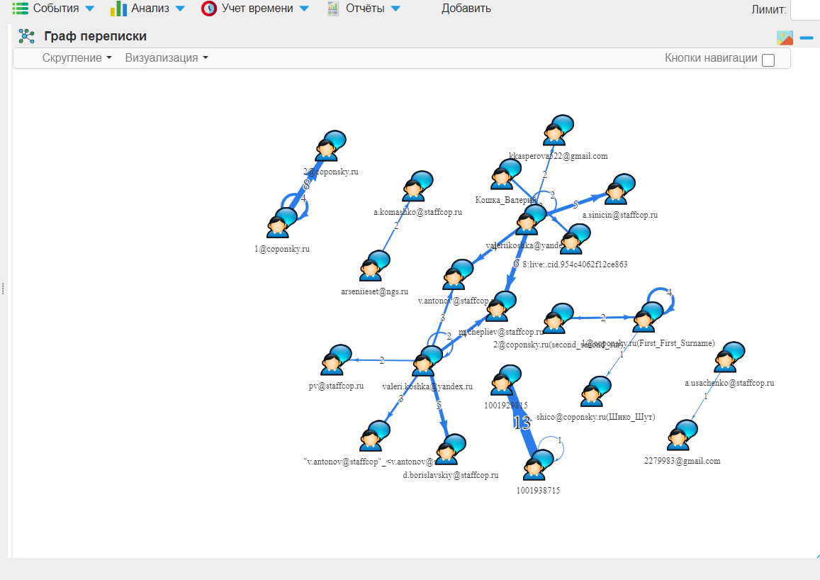Click the arseniieset@ngs.ru user node icon
This screenshot has width=820, height=580.
point(374,267)
